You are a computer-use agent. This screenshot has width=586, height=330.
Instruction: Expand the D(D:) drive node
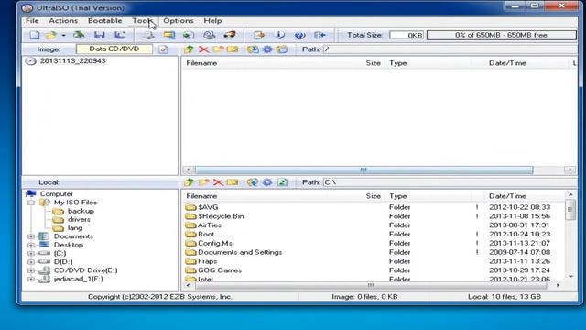coord(31,262)
